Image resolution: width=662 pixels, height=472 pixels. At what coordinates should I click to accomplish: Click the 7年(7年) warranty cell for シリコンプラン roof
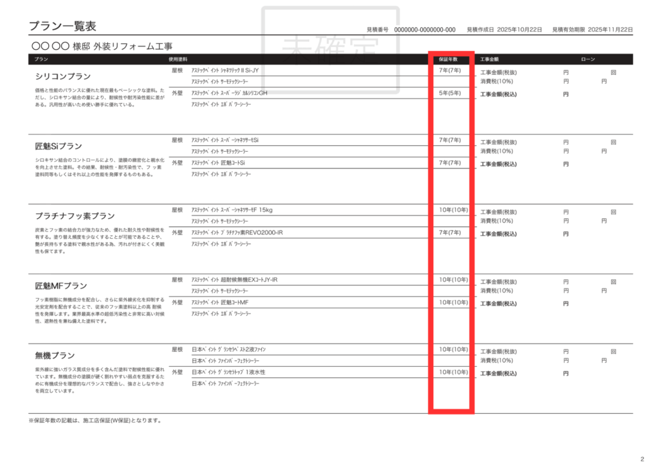coord(449,70)
